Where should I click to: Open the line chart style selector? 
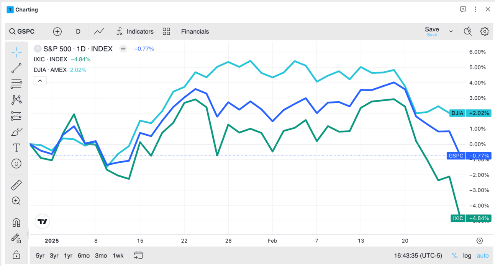pyautogui.click(x=99, y=32)
